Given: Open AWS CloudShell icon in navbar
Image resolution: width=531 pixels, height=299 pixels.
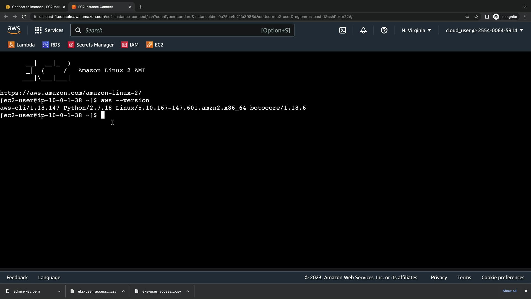Looking at the screenshot, I should tap(343, 30).
